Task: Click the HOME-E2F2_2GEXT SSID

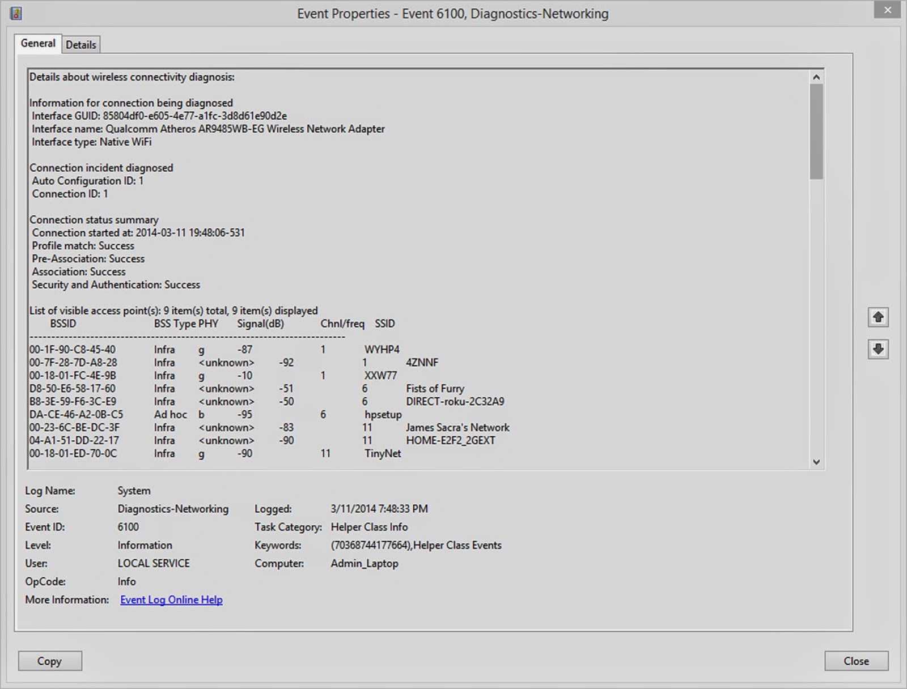Action: click(x=451, y=441)
